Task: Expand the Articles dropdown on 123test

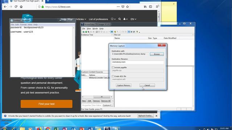Action: (x=81, y=19)
